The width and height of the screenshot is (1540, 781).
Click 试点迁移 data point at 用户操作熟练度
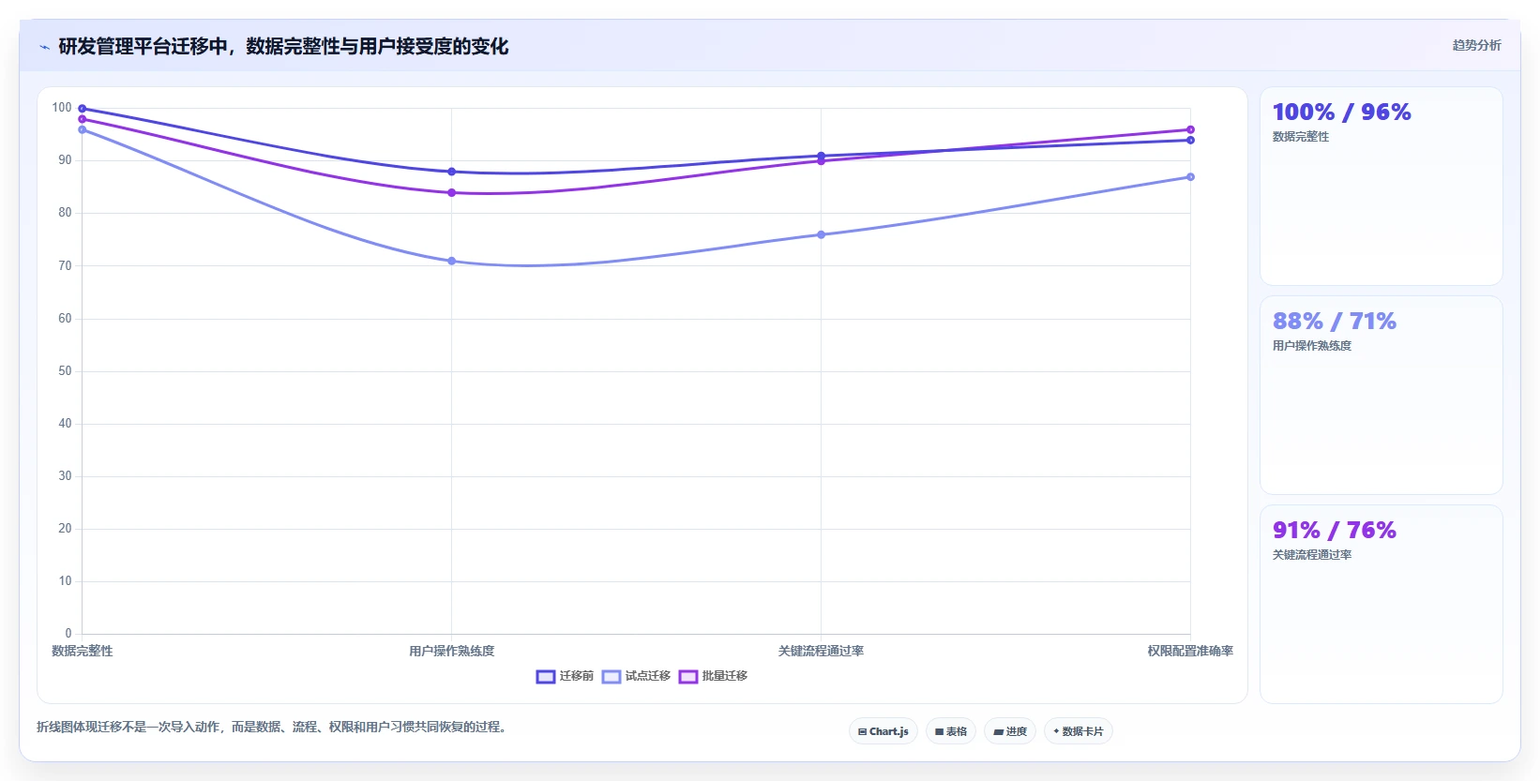[x=452, y=262]
